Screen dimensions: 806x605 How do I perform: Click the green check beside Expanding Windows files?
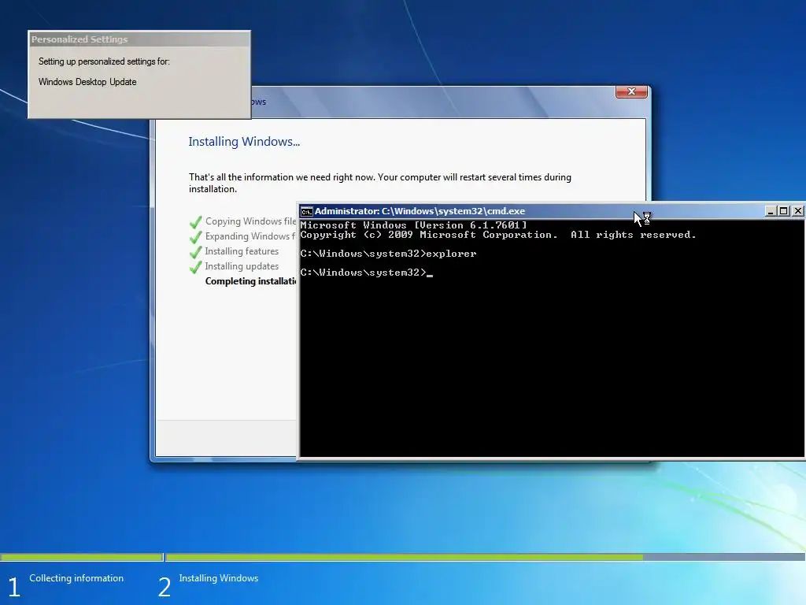(195, 237)
